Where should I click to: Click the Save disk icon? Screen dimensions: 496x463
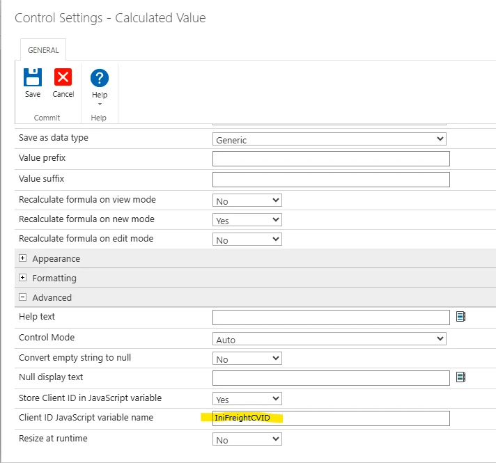pyautogui.click(x=33, y=77)
